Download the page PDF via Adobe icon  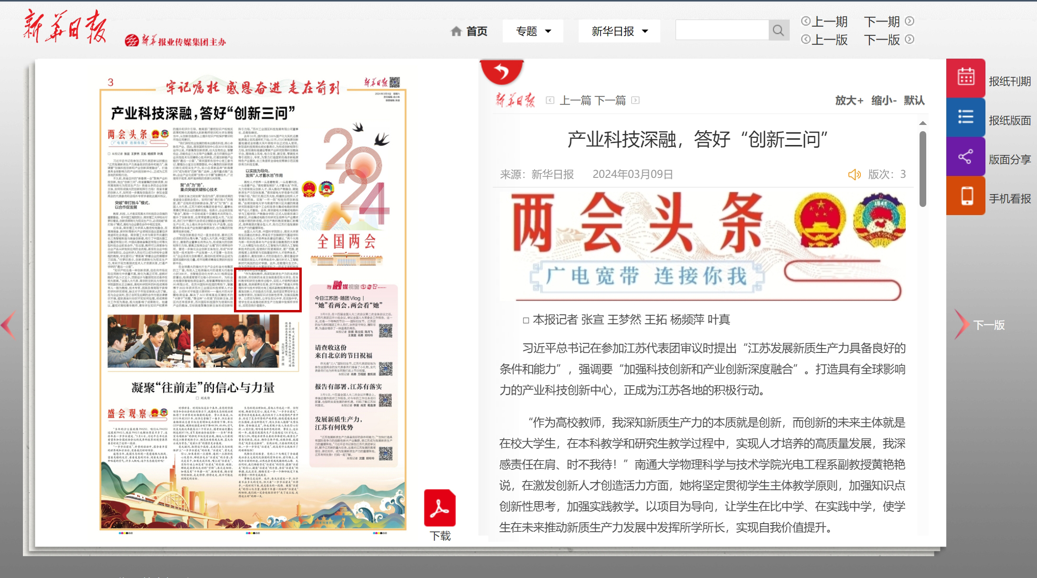coord(440,508)
